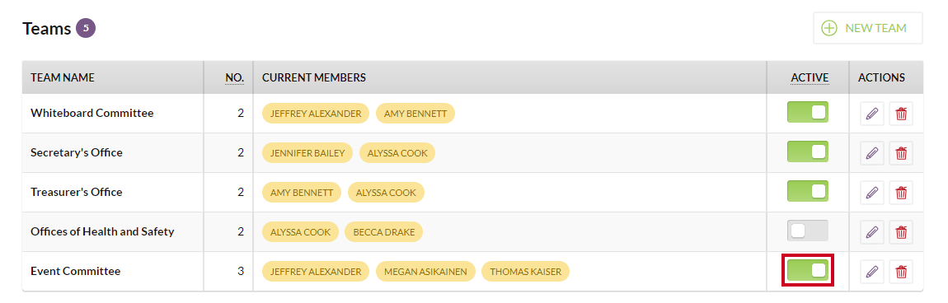The width and height of the screenshot is (948, 303).
Task: Delete the Treasurer's Office team
Action: (901, 193)
